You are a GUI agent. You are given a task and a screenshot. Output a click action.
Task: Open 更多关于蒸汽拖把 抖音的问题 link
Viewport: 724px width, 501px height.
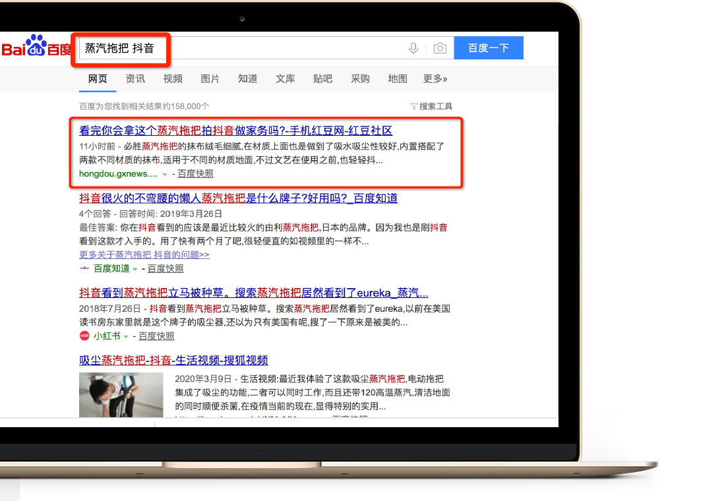click(144, 254)
